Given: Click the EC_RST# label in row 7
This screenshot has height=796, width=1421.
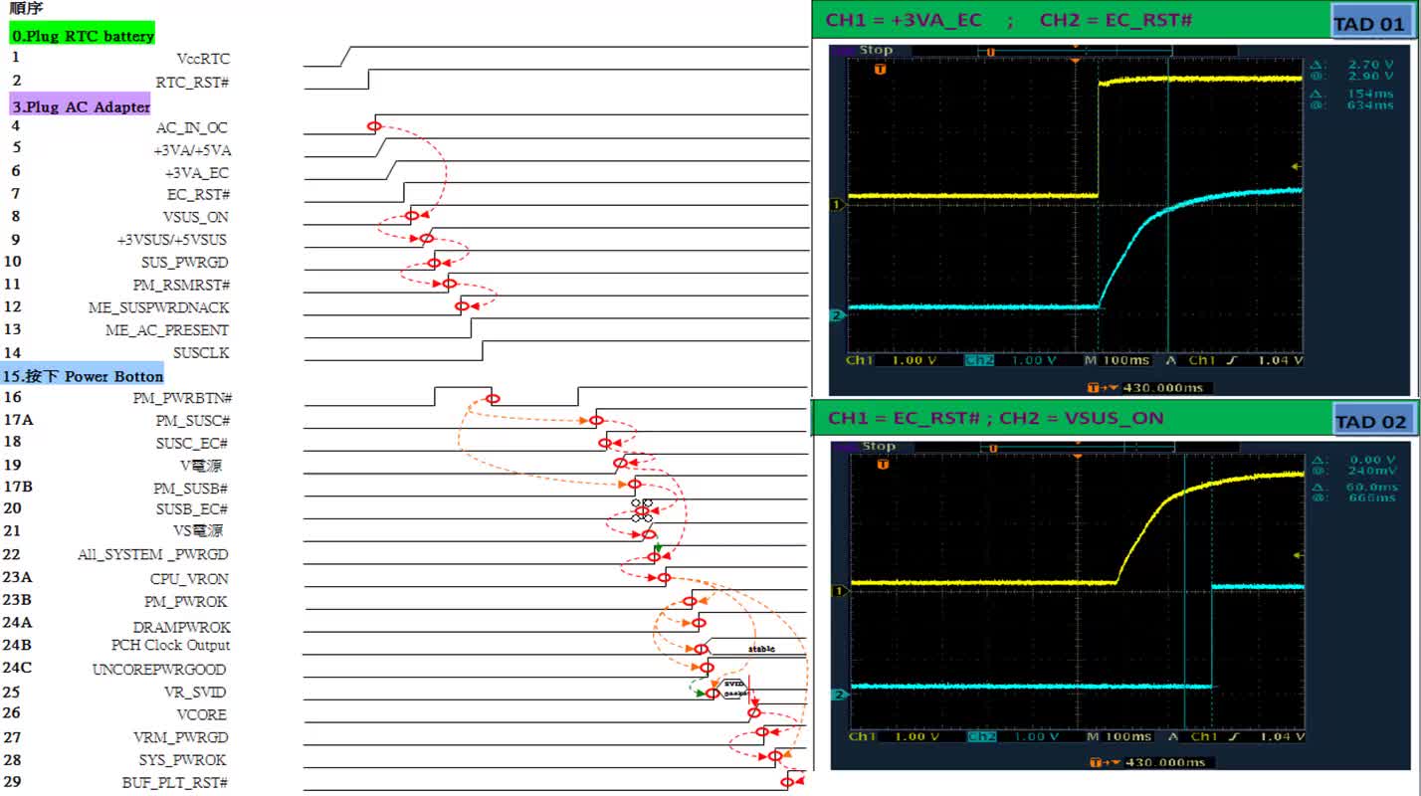Looking at the screenshot, I should tap(198, 194).
